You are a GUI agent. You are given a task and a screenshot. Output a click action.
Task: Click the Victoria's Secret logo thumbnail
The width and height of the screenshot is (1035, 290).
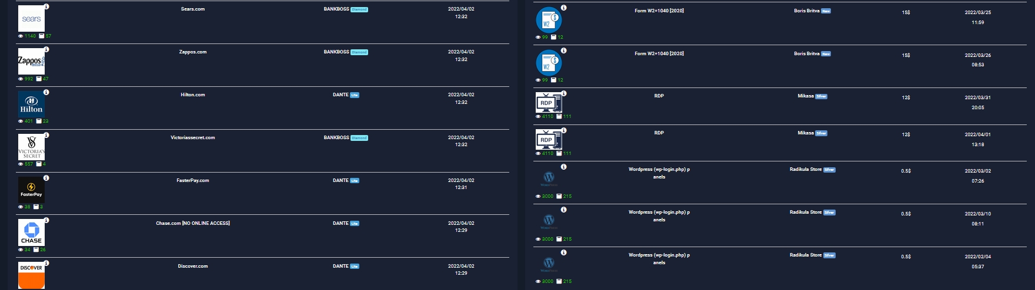[31, 147]
